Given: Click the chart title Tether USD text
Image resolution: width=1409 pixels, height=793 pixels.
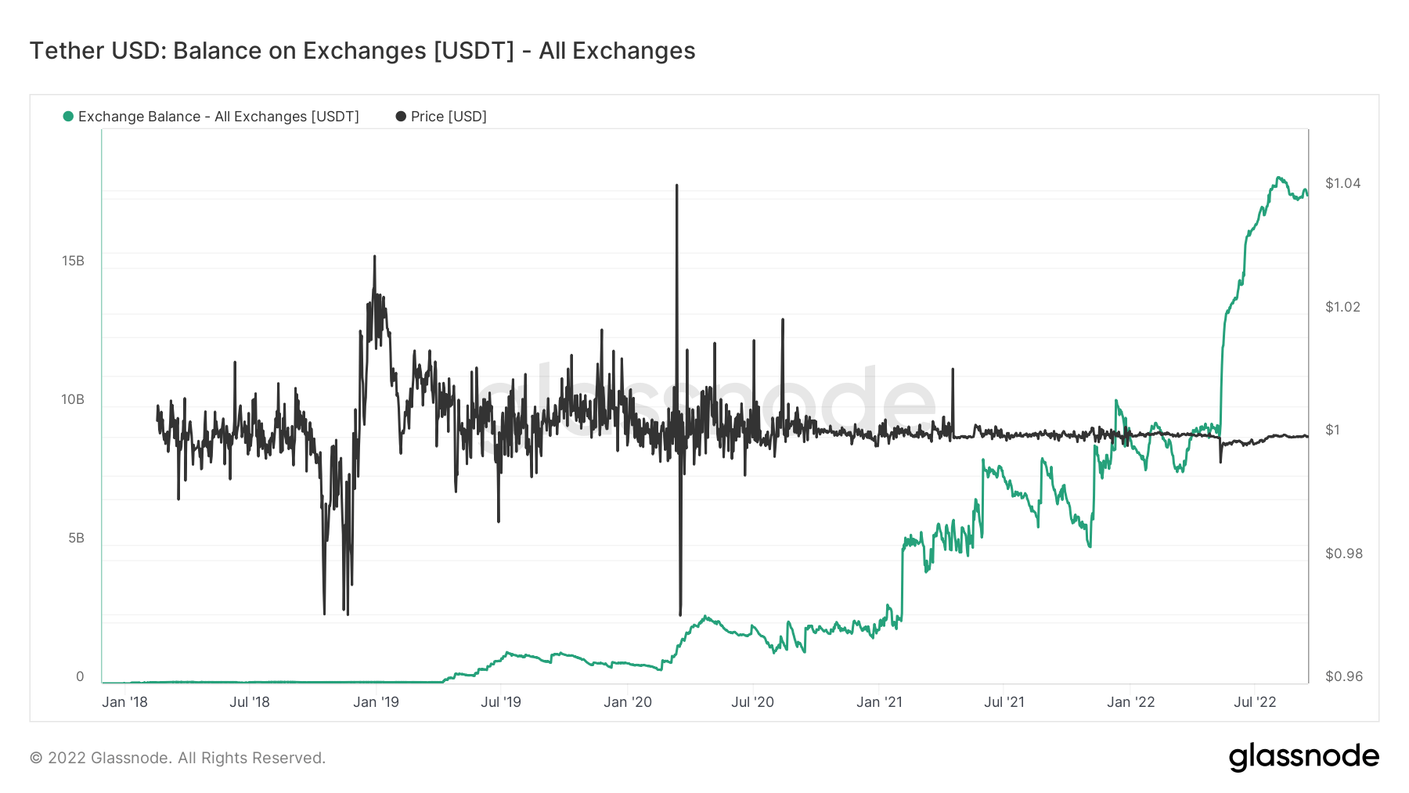Looking at the screenshot, I should coord(362,51).
